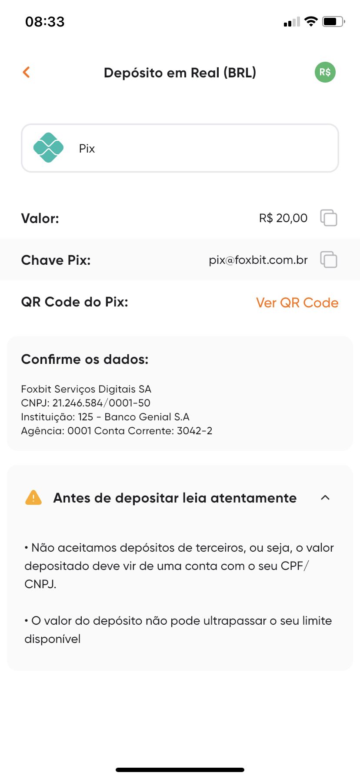Copy the Chave Pix email key
The image size is (360, 779).
[x=329, y=260]
